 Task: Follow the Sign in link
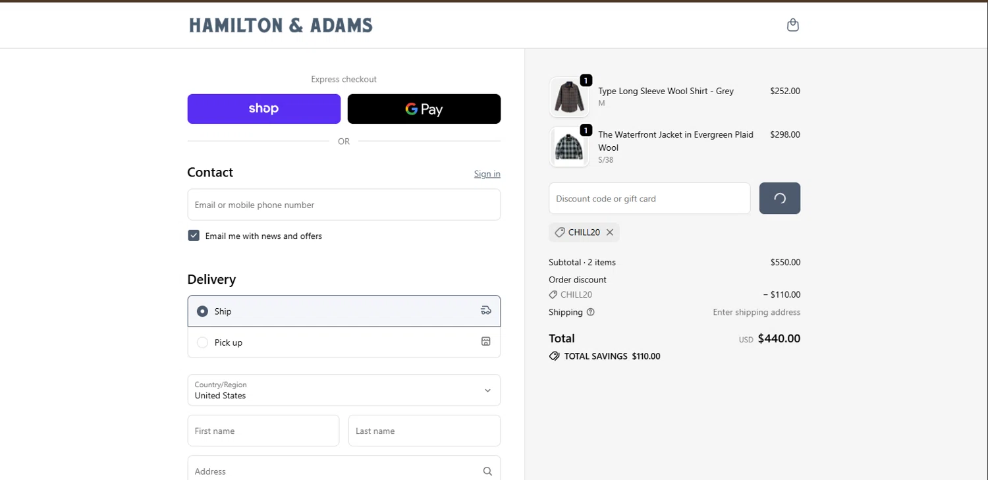[x=487, y=174]
